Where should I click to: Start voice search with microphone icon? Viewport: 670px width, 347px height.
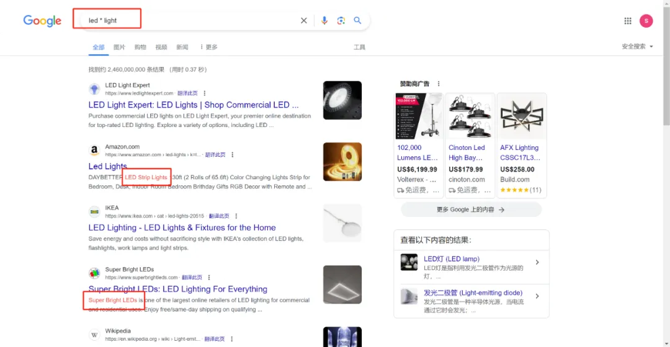click(x=324, y=20)
